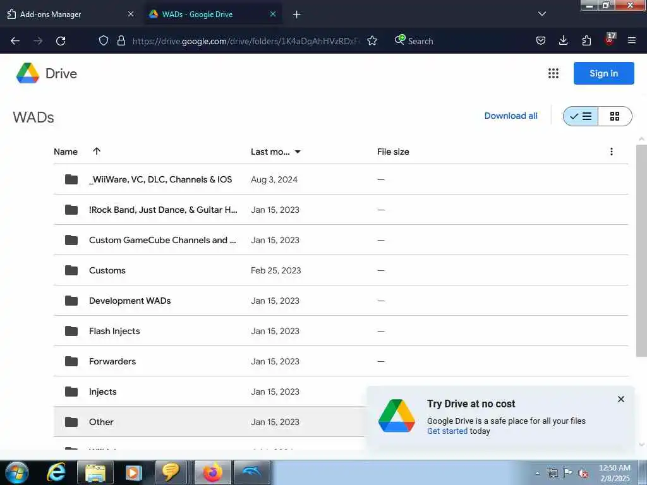The height and width of the screenshot is (485, 647).
Task: Dismiss the Try Drive at no cost popup
Action: tap(621, 399)
